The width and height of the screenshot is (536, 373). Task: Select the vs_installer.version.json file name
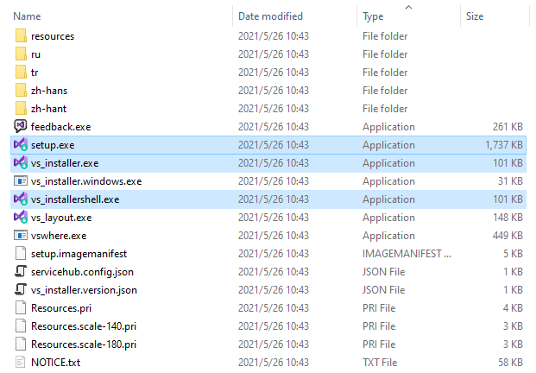pos(84,290)
